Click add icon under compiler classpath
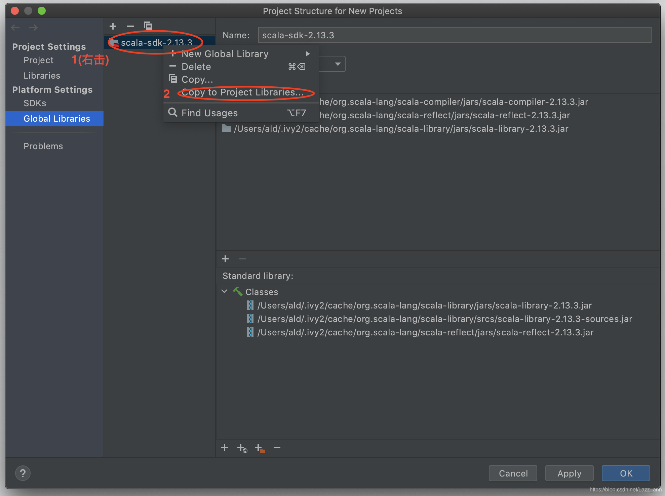The image size is (665, 496). point(225,259)
